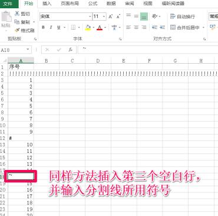This screenshot has width=218, height=216.
Task: Switch to the 页面布局 Page Layout tab
Action: tap(70, 4)
